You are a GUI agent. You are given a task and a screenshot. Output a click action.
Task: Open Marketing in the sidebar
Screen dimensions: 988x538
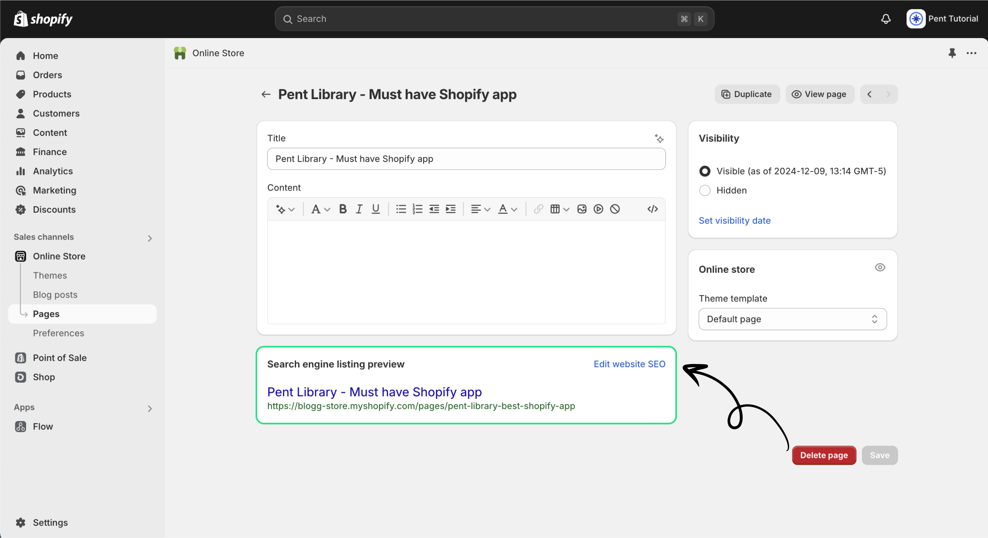coord(83,190)
